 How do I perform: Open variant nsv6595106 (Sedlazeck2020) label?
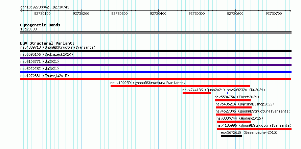pyautogui.click(x=47, y=54)
